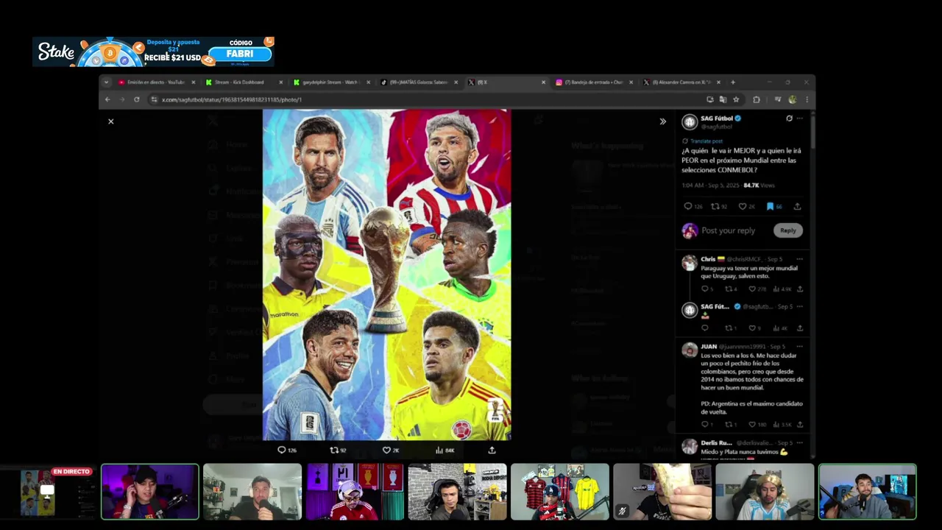Switch to the TikTok MATÍAS Galarza tab

(419, 82)
